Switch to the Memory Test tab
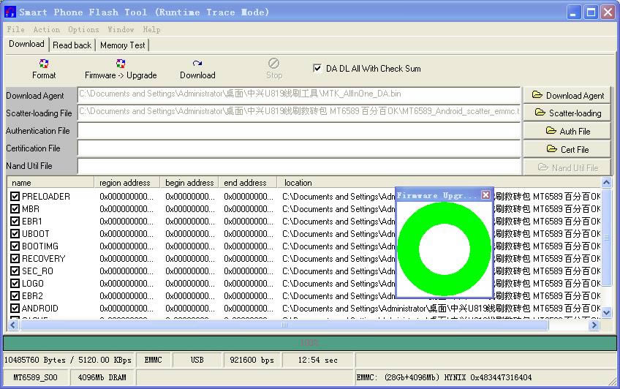620x389 pixels. [123, 45]
